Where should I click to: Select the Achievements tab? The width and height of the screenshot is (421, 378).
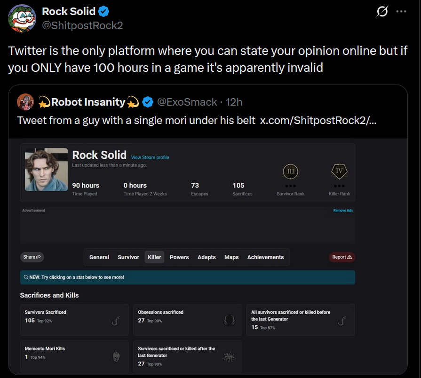click(x=265, y=257)
